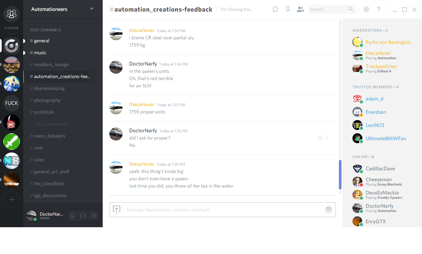Toggle the member list icon
422x254 pixels.
[300, 10]
